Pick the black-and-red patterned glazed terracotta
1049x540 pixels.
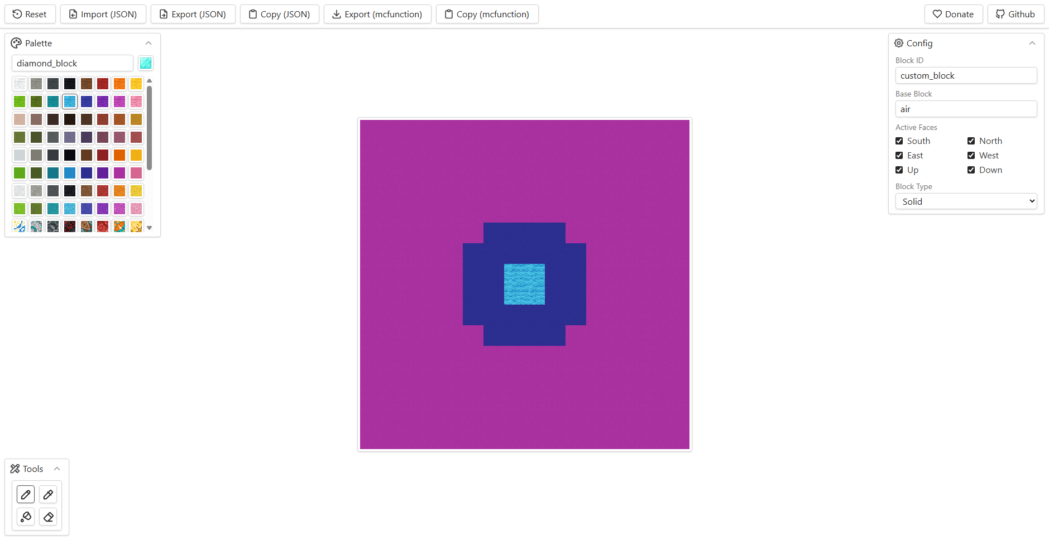pyautogui.click(x=70, y=226)
